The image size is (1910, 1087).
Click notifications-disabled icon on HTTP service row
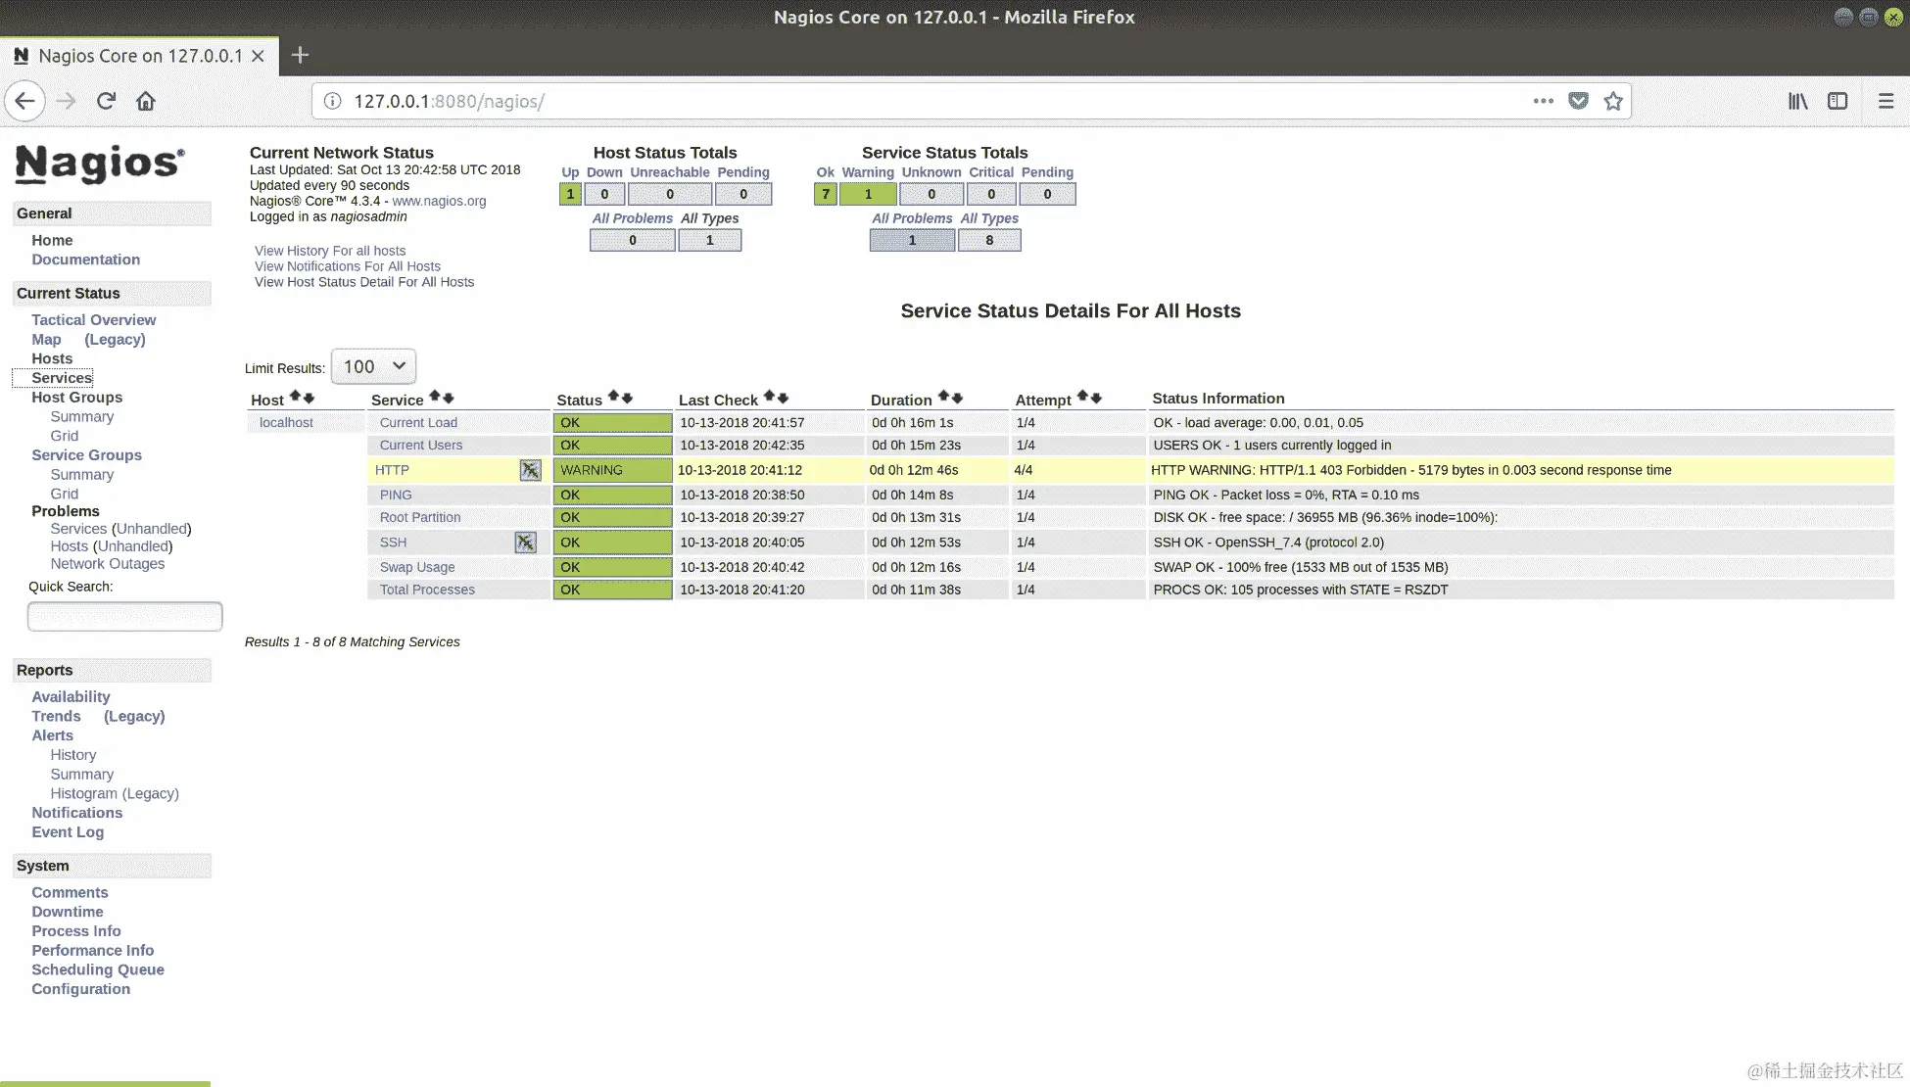coord(530,470)
